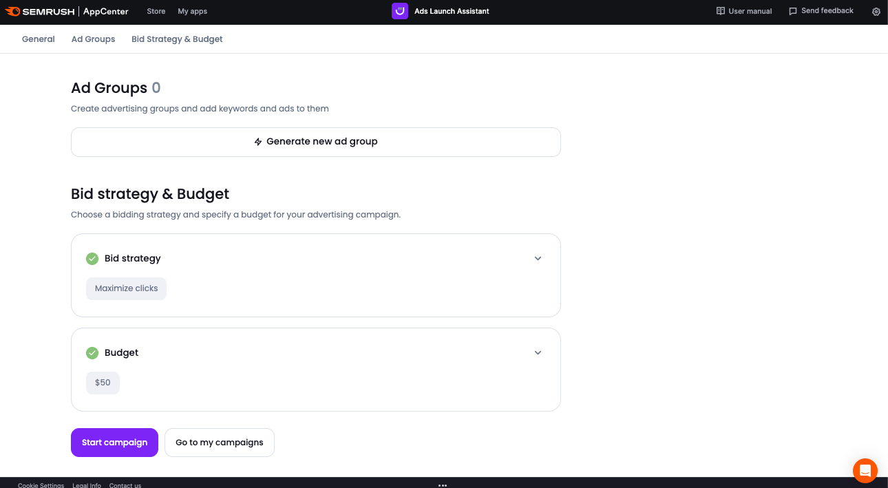This screenshot has height=488, width=888.
Task: Click the green check icon beside Budget
Action: point(92,353)
